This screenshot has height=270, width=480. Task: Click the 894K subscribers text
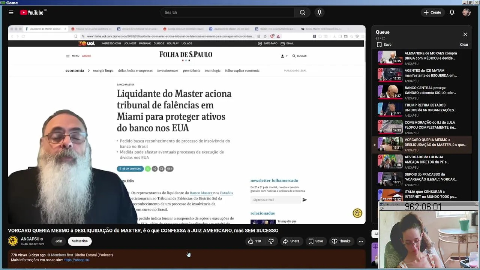click(x=33, y=244)
